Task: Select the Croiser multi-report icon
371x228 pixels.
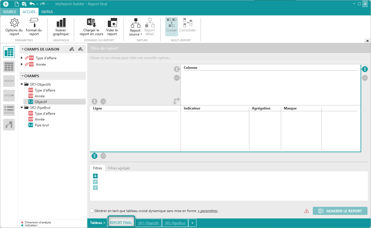Action: 171,26
